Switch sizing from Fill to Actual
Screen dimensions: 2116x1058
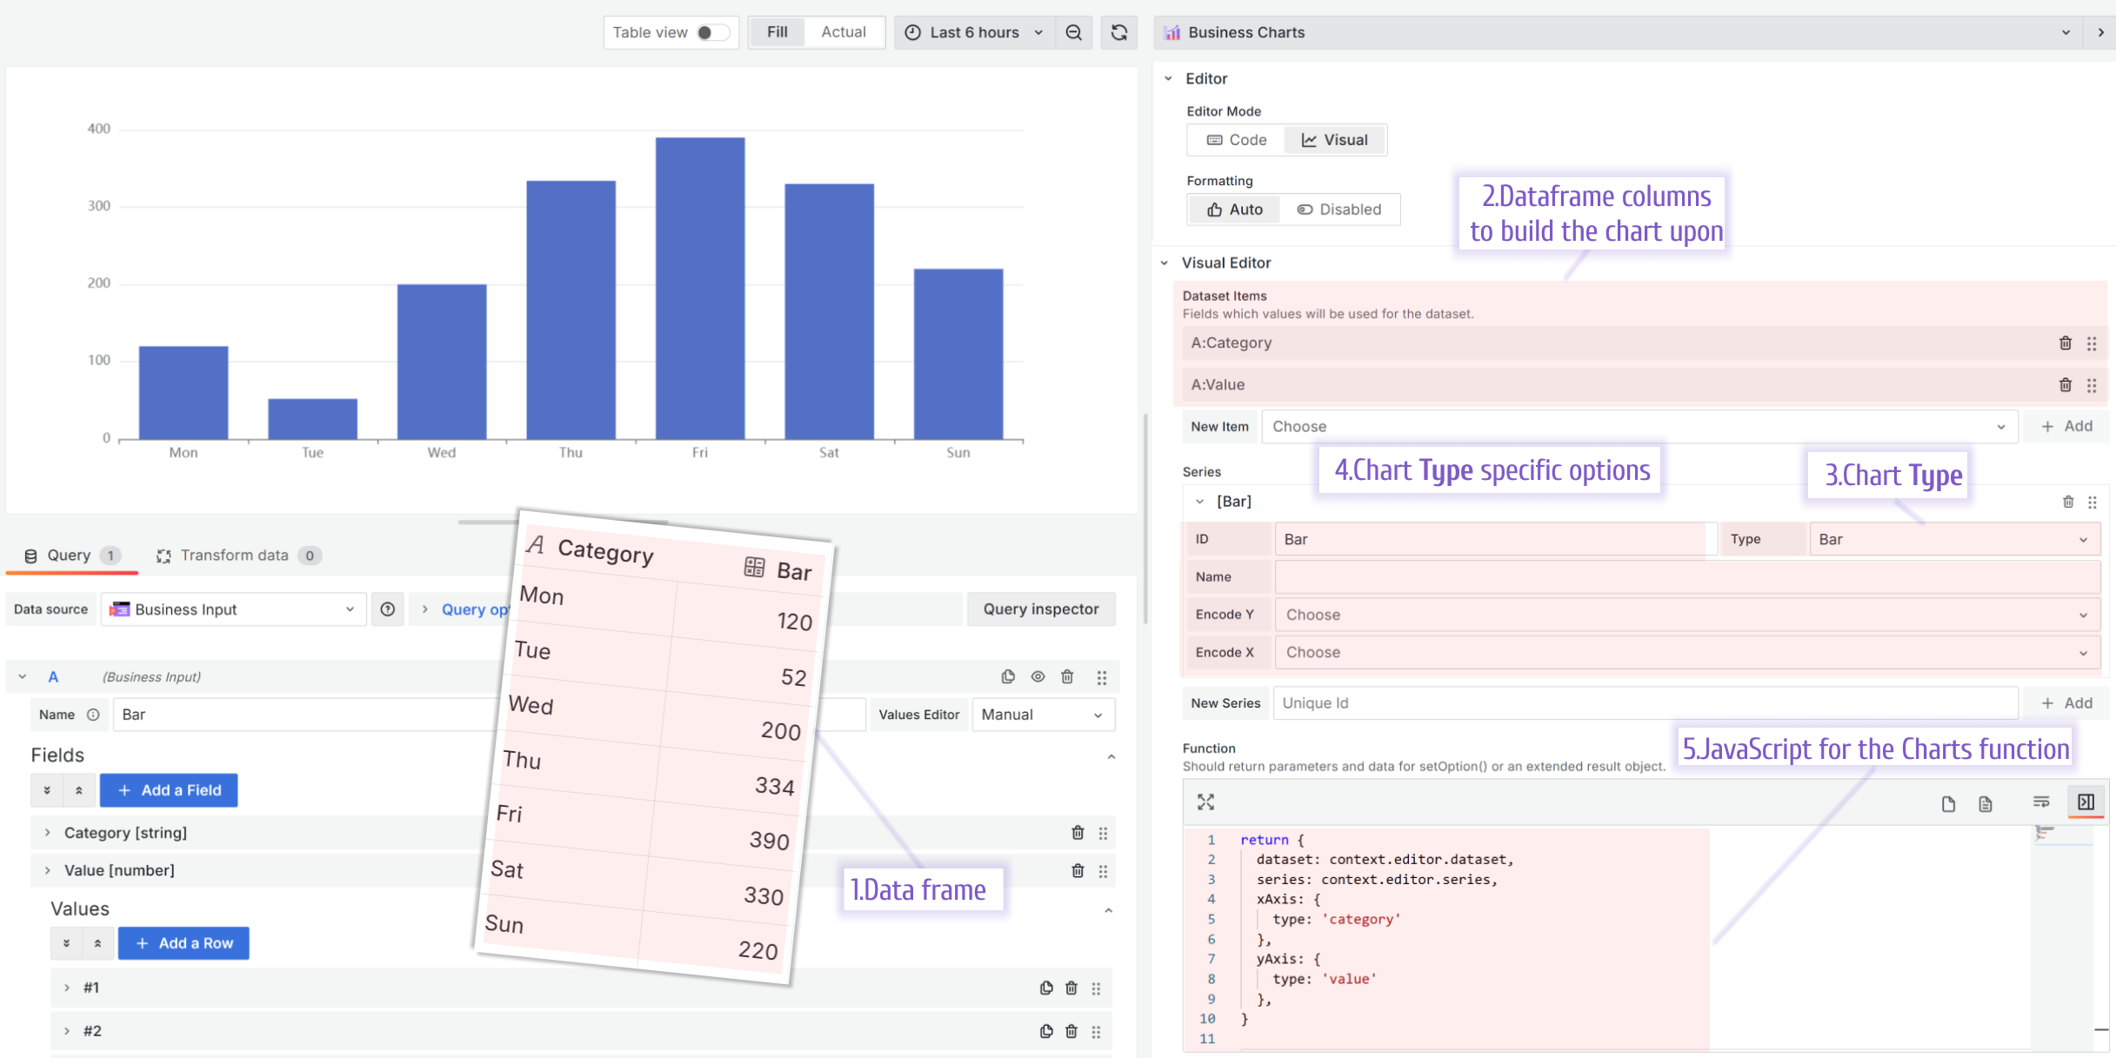point(843,32)
